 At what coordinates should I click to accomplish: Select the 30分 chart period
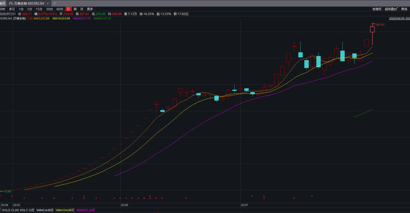coord(49,9)
